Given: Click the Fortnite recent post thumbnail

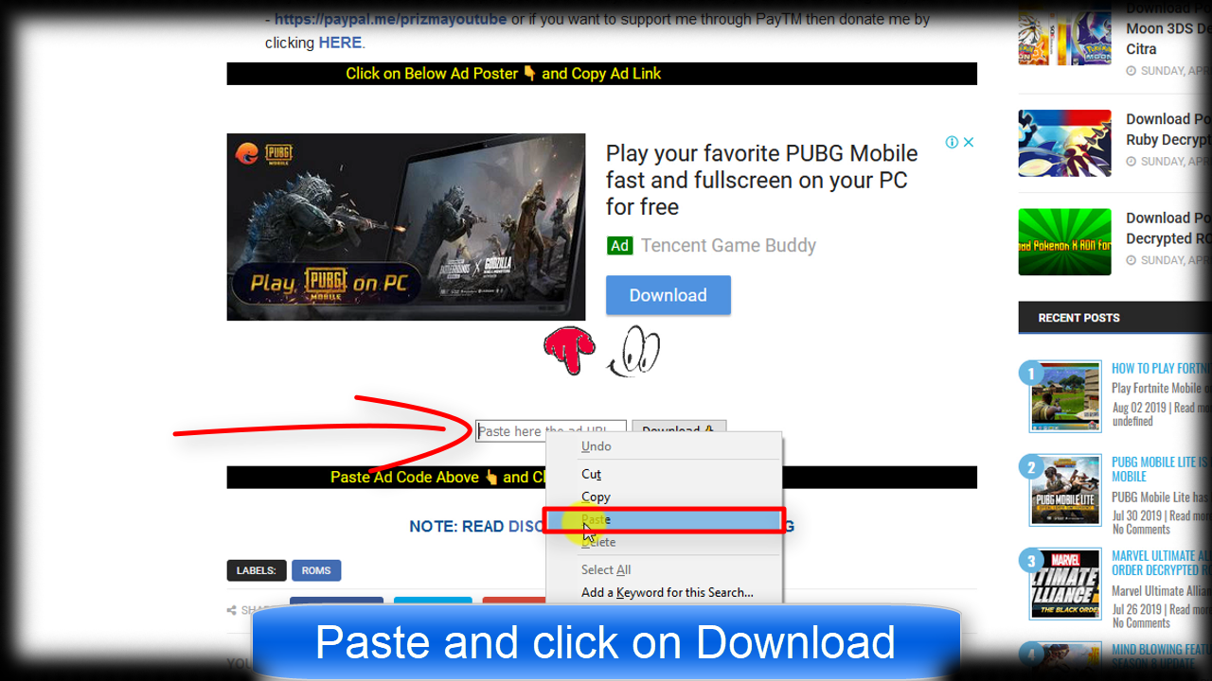Looking at the screenshot, I should [1065, 396].
